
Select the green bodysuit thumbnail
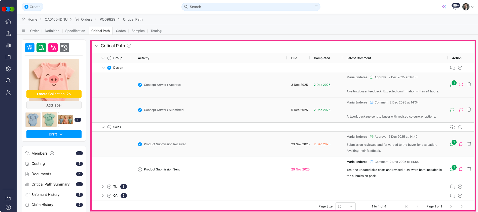[x=49, y=120]
